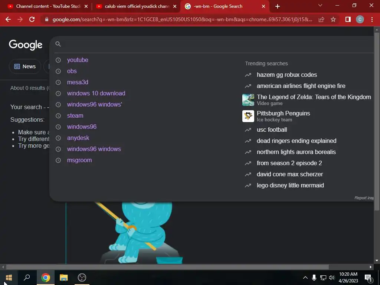Open dead ringers ending explained
Image resolution: width=380 pixels, height=285 pixels.
click(x=297, y=141)
